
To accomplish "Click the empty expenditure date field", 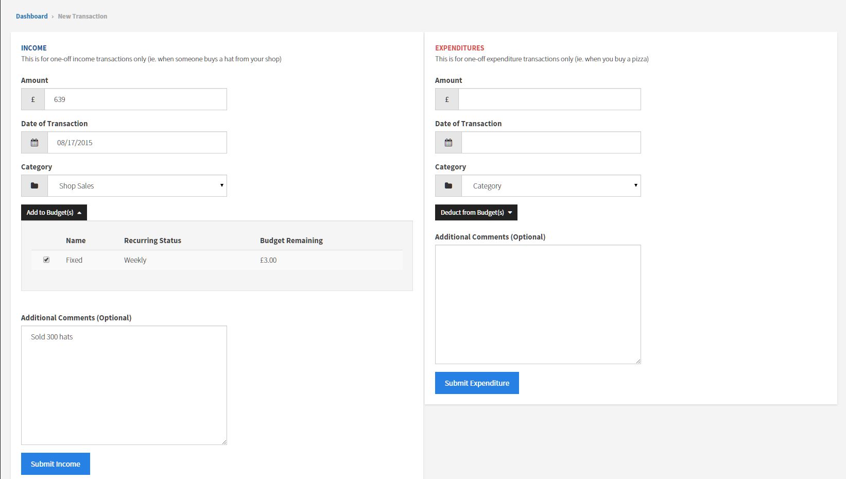I will [551, 143].
